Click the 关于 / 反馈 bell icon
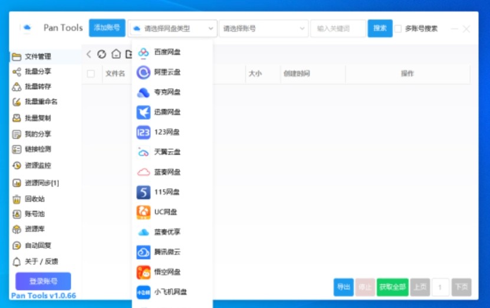Viewport: 490px width, 308px height. 17,262
